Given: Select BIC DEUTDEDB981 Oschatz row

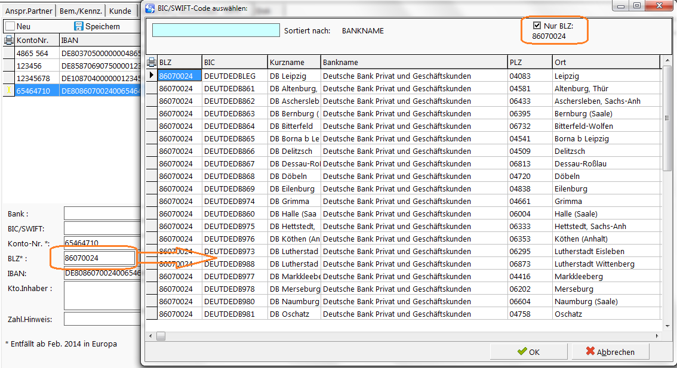Looking at the screenshot, I should 235,314.
